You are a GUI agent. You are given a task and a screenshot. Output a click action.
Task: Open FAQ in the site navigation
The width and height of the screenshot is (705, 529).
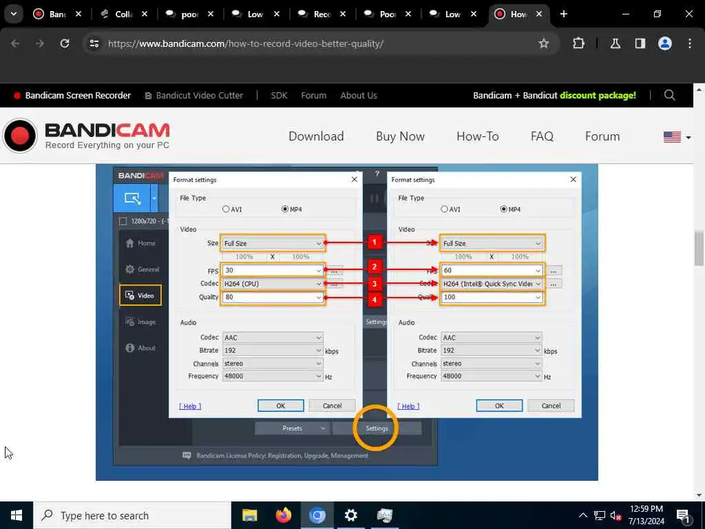(542, 136)
